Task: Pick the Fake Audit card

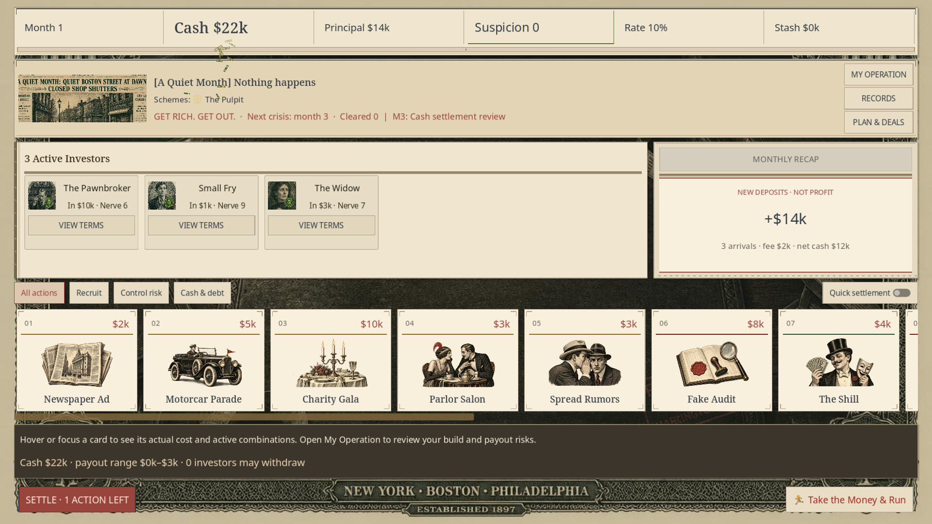Action: point(712,360)
